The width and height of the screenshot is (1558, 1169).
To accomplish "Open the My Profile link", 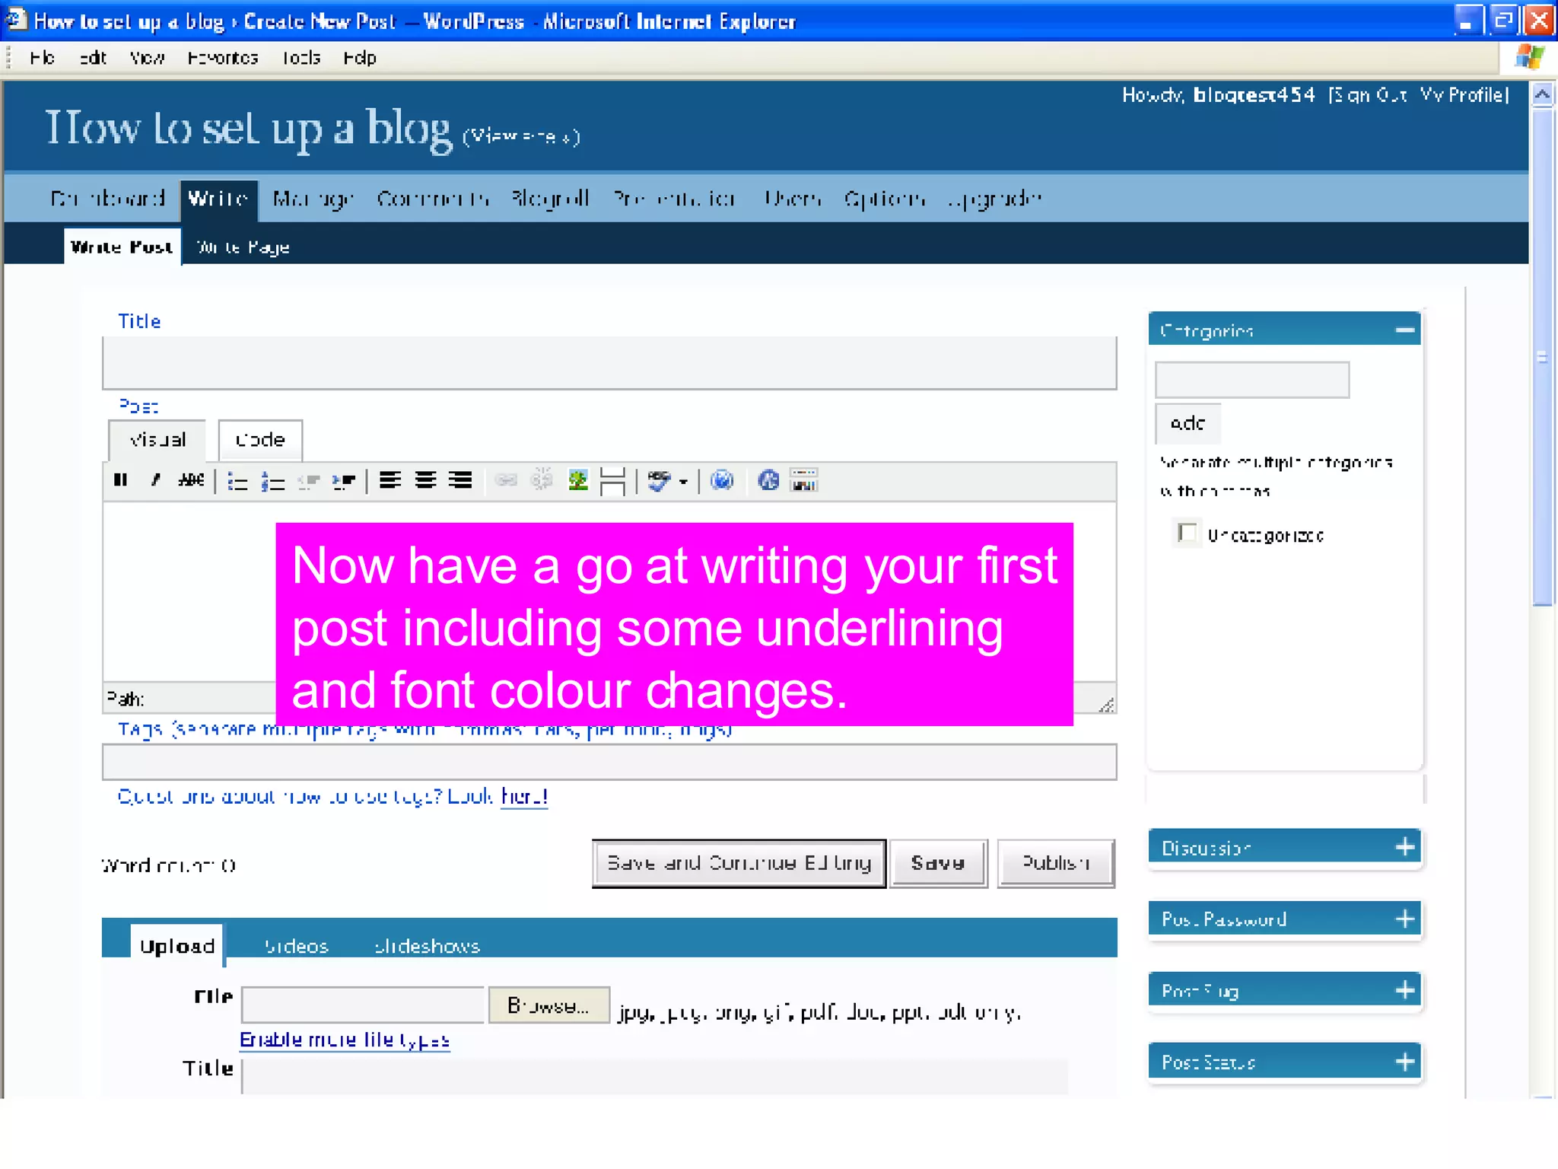I will [x=1464, y=95].
